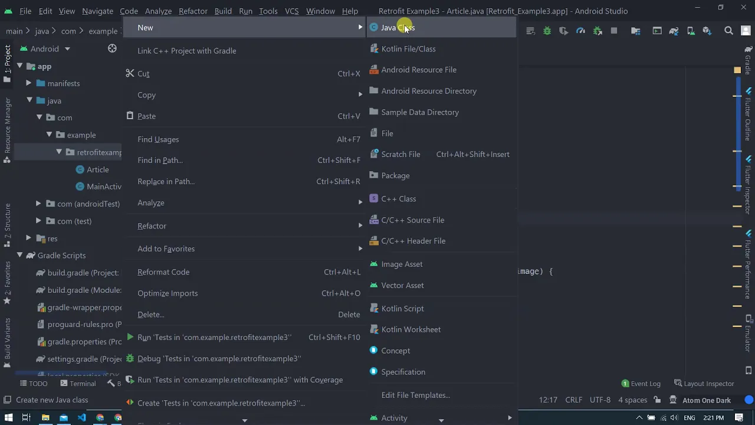Viewport: 755px width, 425px height.
Task: Expand the Activity submenu arrow
Action: (x=510, y=418)
